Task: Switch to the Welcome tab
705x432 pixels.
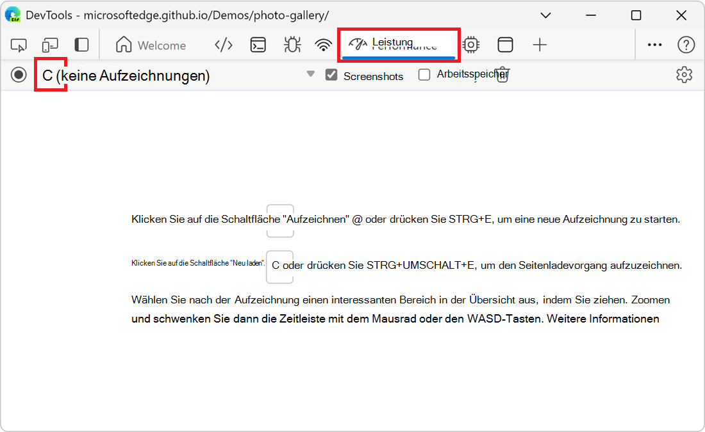Action: [x=151, y=45]
